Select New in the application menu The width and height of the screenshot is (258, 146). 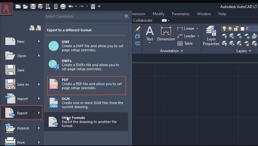[21, 42]
